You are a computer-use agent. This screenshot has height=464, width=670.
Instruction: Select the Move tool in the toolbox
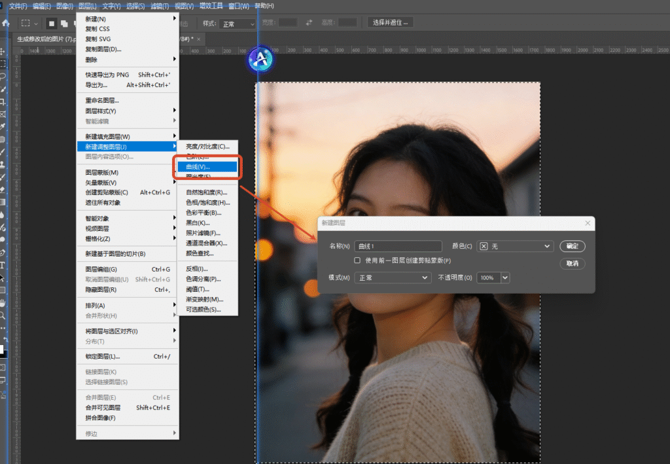(x=3, y=52)
